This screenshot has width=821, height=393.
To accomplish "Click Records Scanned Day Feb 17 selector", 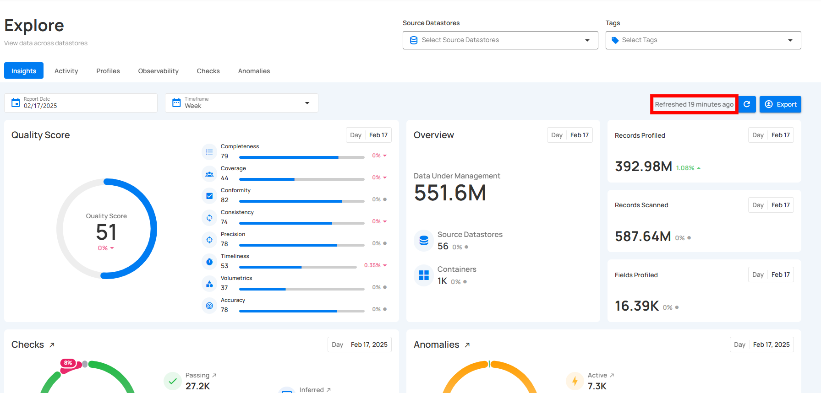I will tap(771, 205).
